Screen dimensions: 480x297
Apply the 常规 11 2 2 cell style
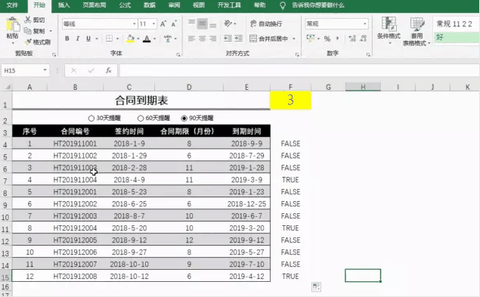[x=456, y=24]
